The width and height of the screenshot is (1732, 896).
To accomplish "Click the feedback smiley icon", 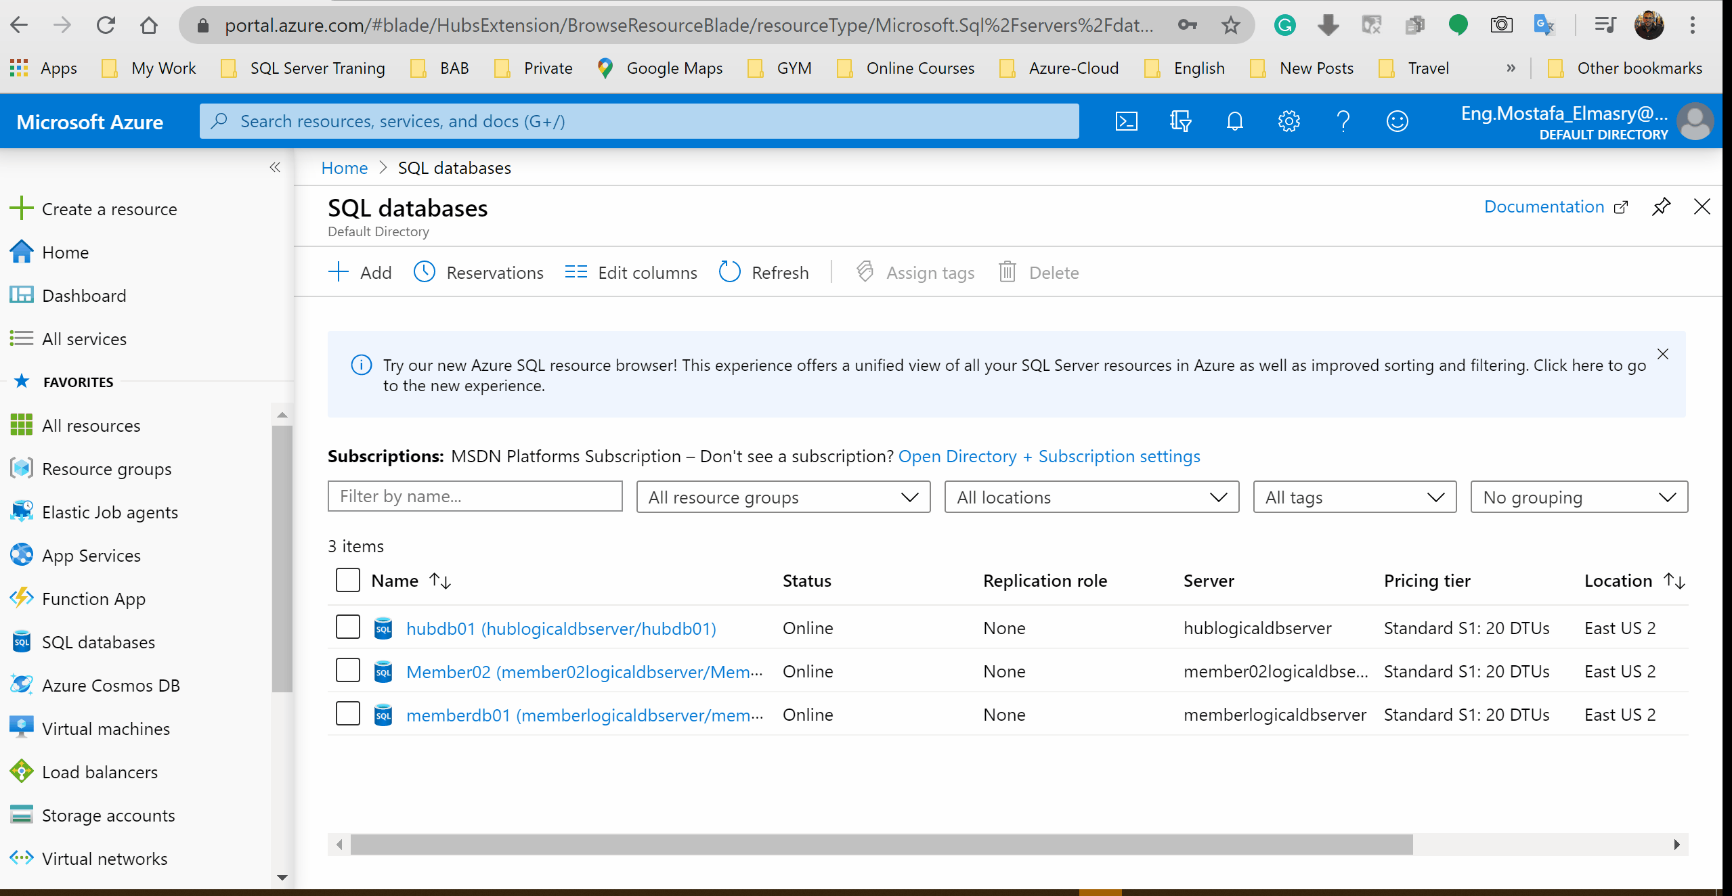I will tap(1397, 122).
